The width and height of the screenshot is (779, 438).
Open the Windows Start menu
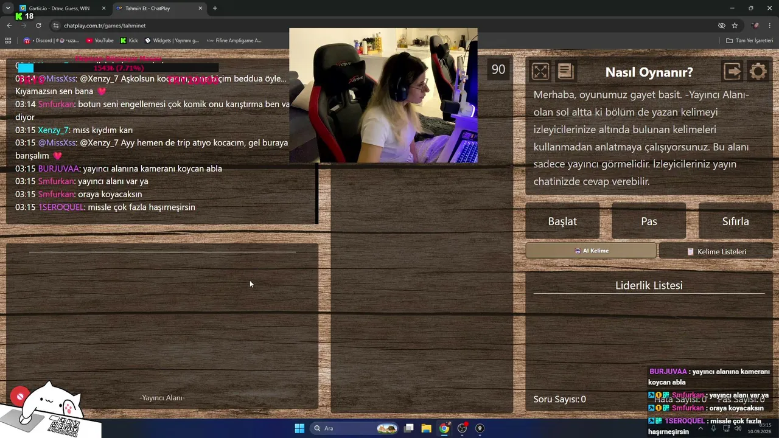299,428
